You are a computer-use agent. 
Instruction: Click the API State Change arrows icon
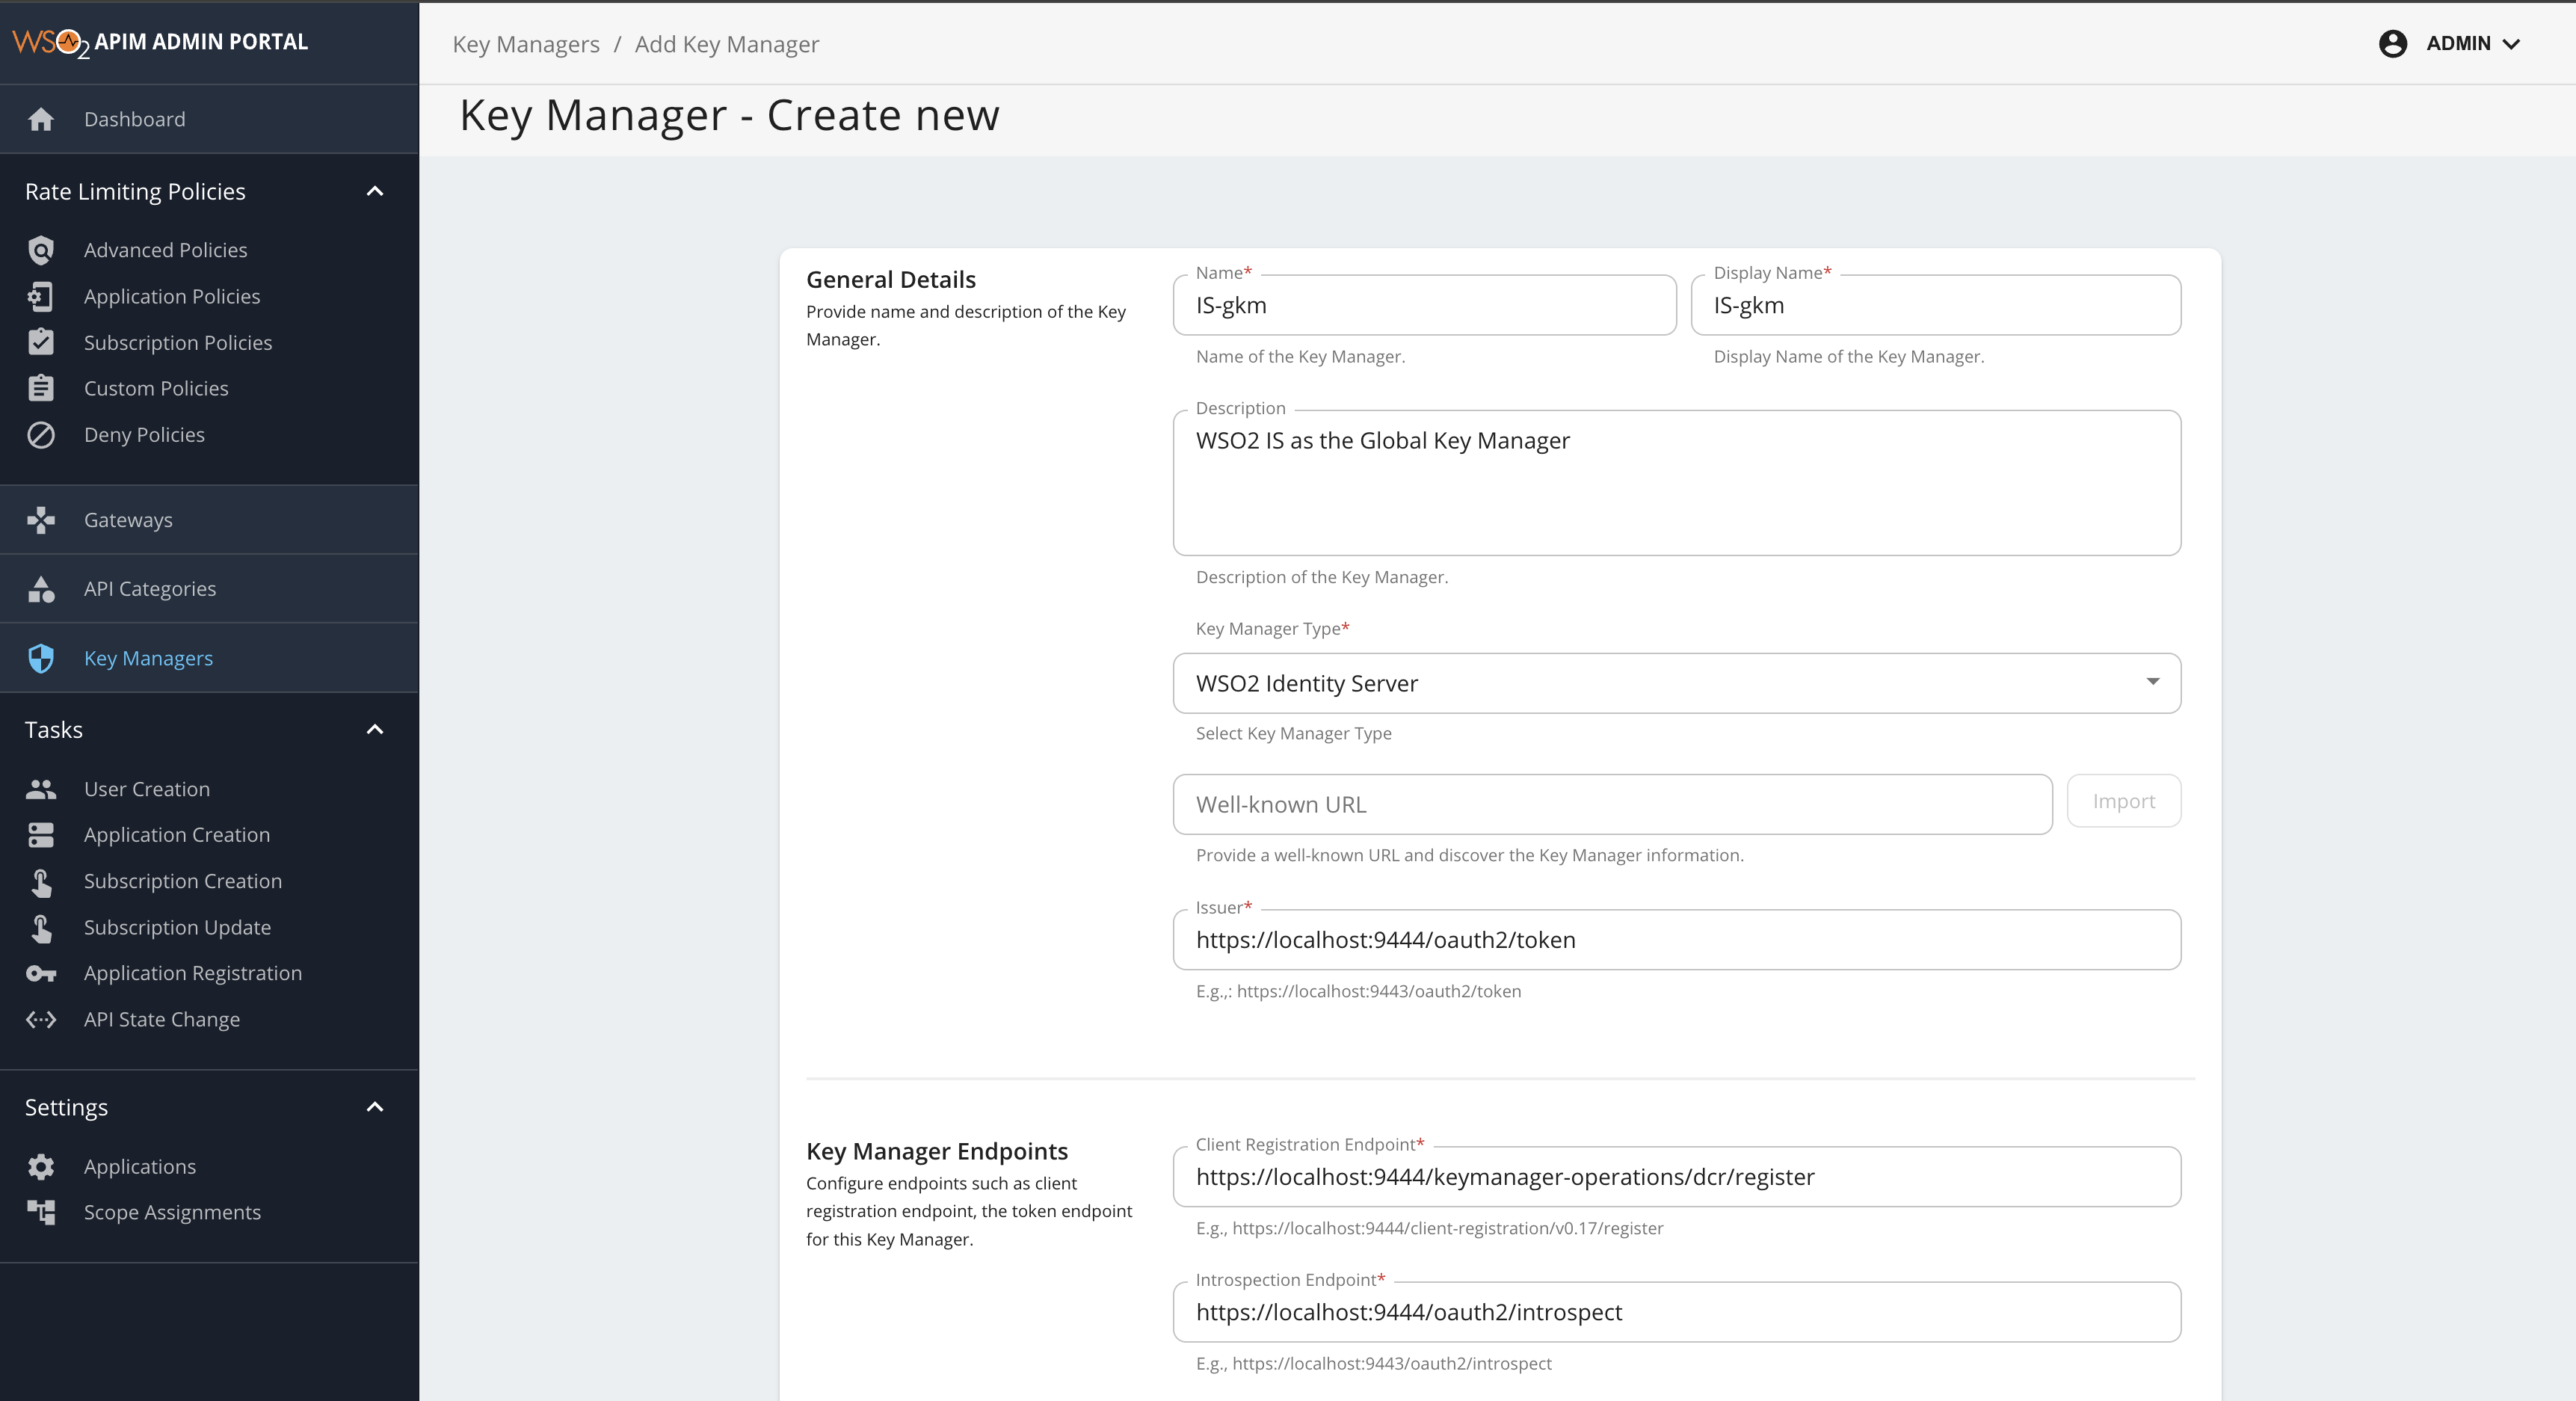click(41, 1019)
